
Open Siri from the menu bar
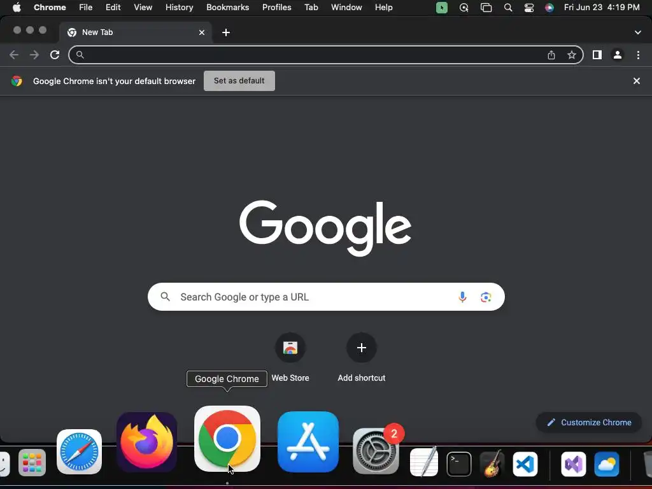pyautogui.click(x=549, y=8)
